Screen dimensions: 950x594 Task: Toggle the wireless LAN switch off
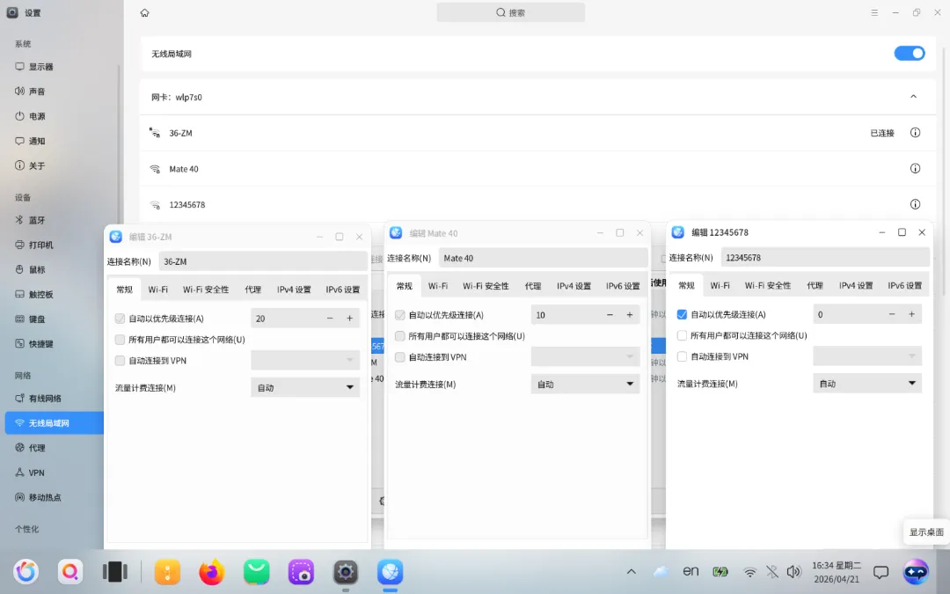click(x=910, y=54)
